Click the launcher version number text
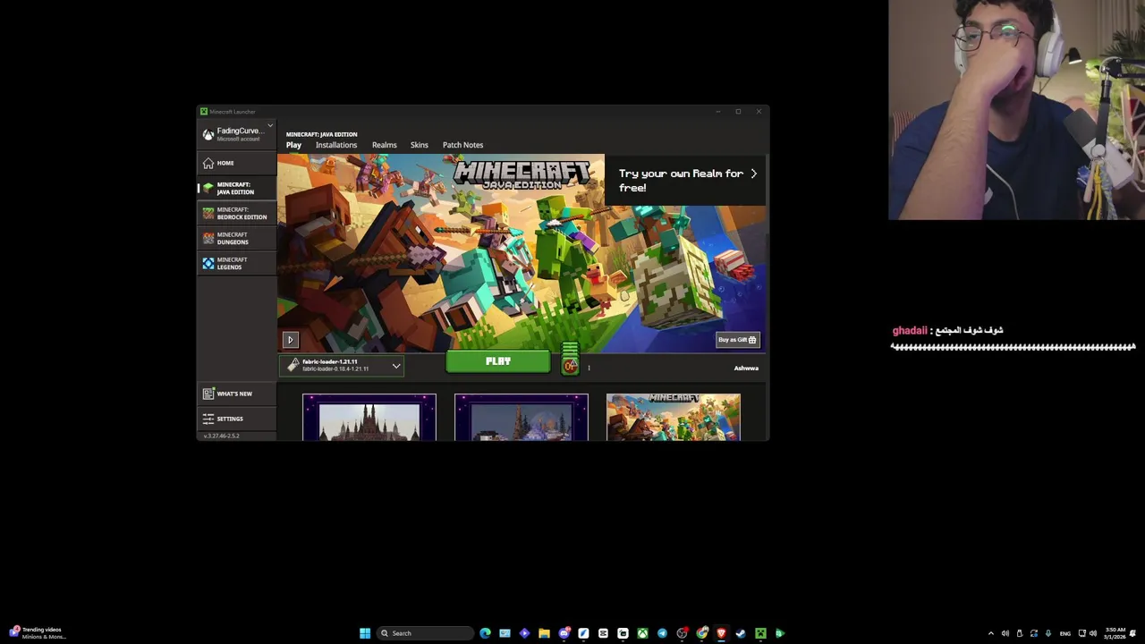Image resolution: width=1145 pixels, height=644 pixels. click(x=221, y=436)
